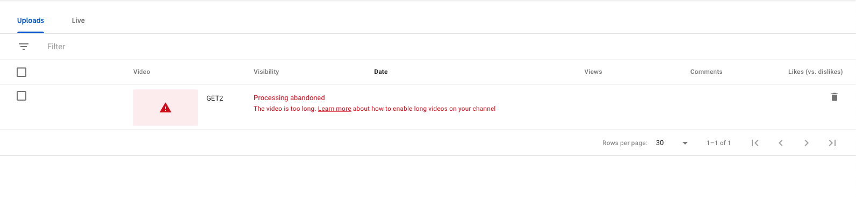
Task: Click the Video column header
Action: point(142,72)
